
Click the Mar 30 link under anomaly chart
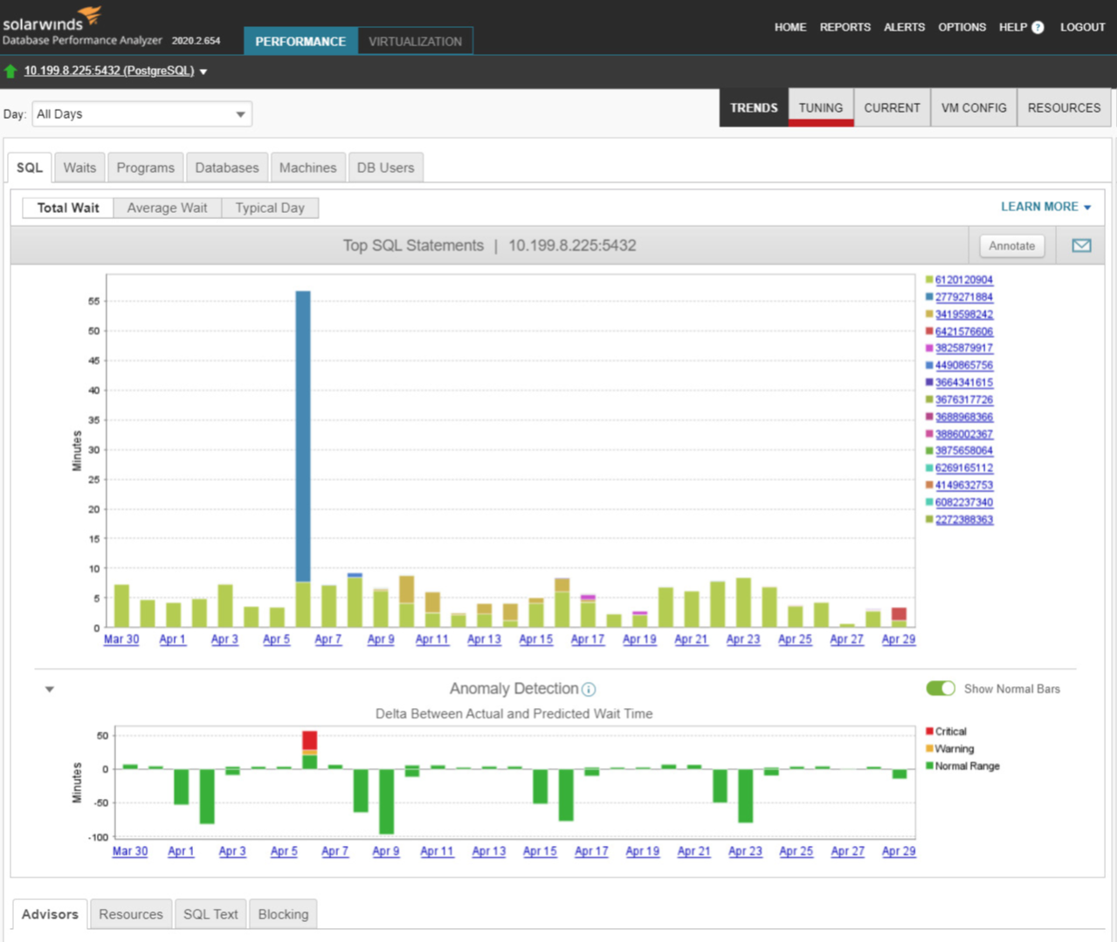tap(130, 851)
